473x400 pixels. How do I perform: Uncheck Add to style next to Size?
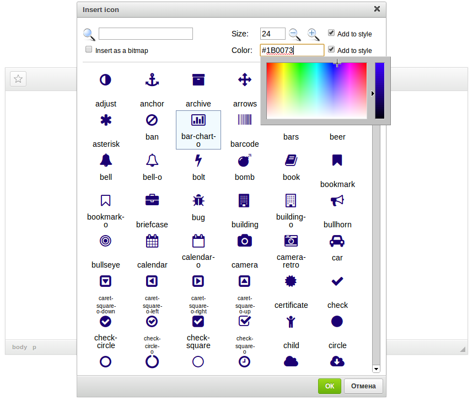[x=331, y=33]
